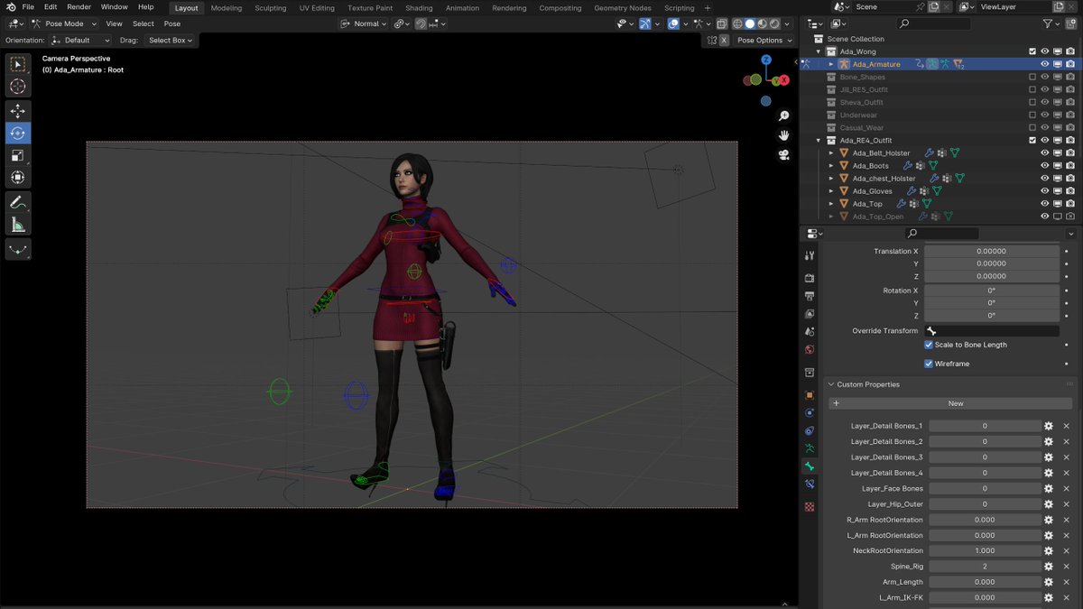Toggle Ada_Wong collection exclude checkbox
Viewport: 1083px width, 609px height.
click(1032, 51)
